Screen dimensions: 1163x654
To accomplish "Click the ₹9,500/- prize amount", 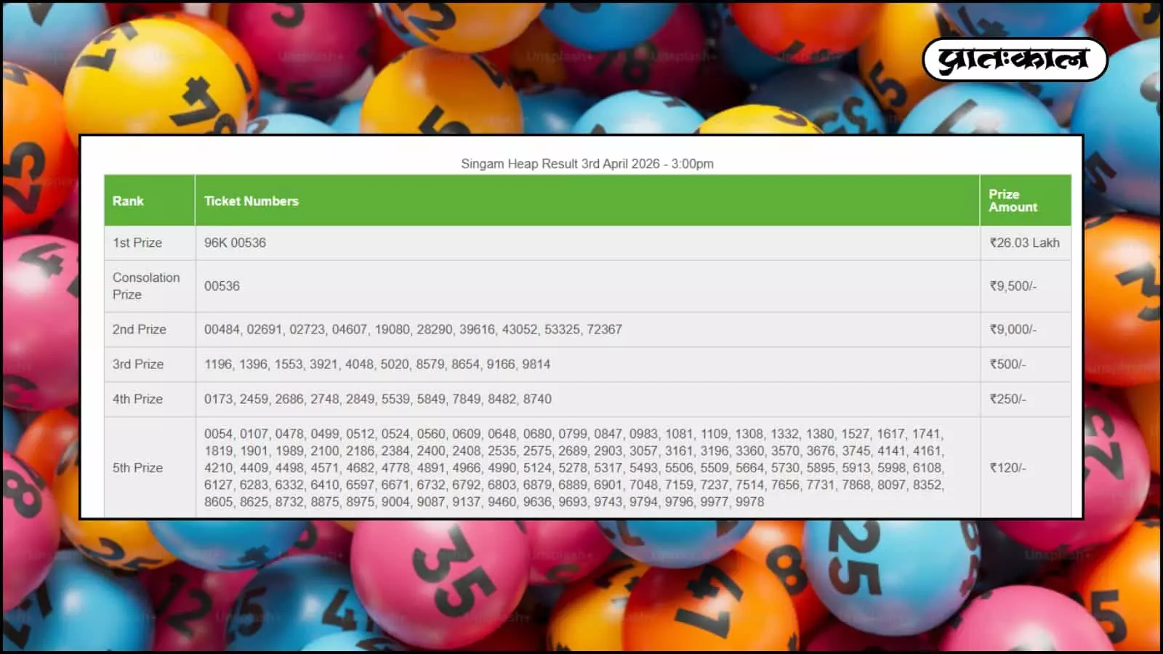I will click(1013, 286).
